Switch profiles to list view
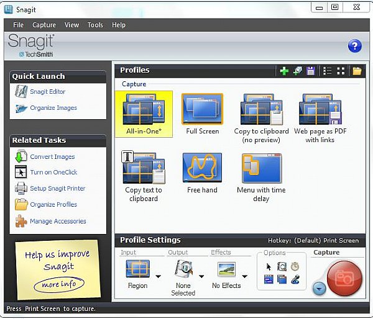373x319 pixels. tap(328, 71)
